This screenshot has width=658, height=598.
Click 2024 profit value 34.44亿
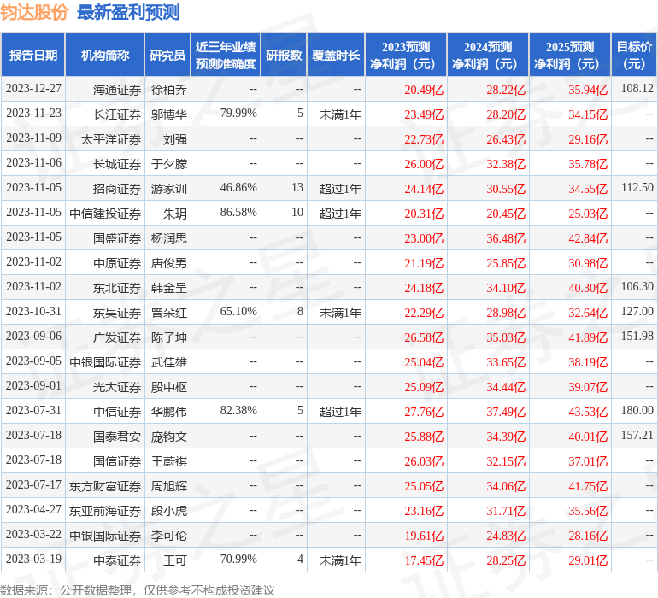point(506,387)
